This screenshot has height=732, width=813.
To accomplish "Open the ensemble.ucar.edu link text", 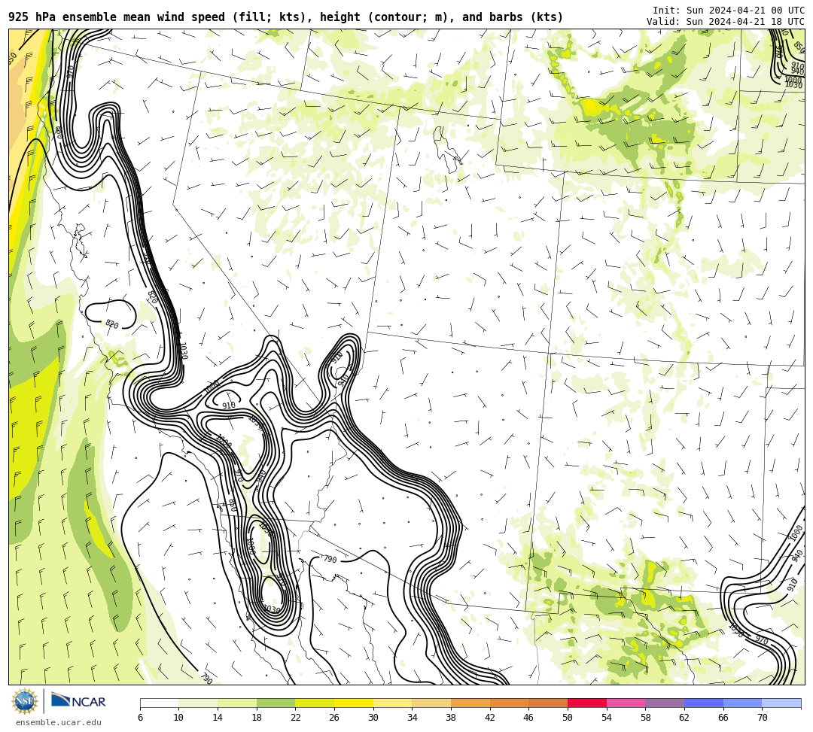I will pos(59,722).
